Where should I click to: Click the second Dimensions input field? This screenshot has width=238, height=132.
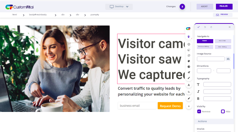[x=223, y=71]
